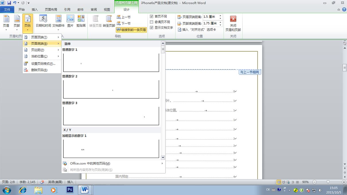Switch to the 插入 (Insert) tab

tap(35, 9)
